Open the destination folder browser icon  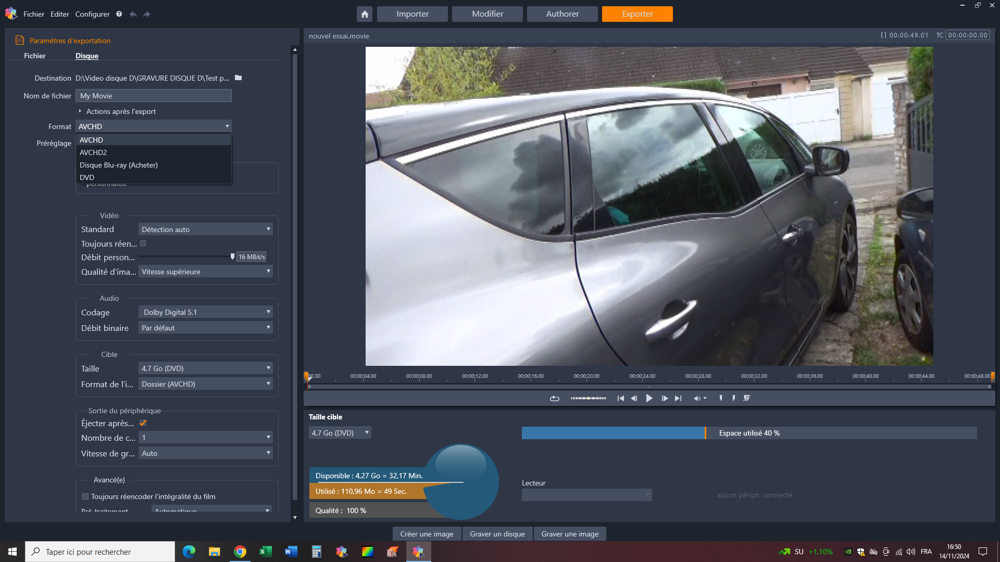click(239, 78)
